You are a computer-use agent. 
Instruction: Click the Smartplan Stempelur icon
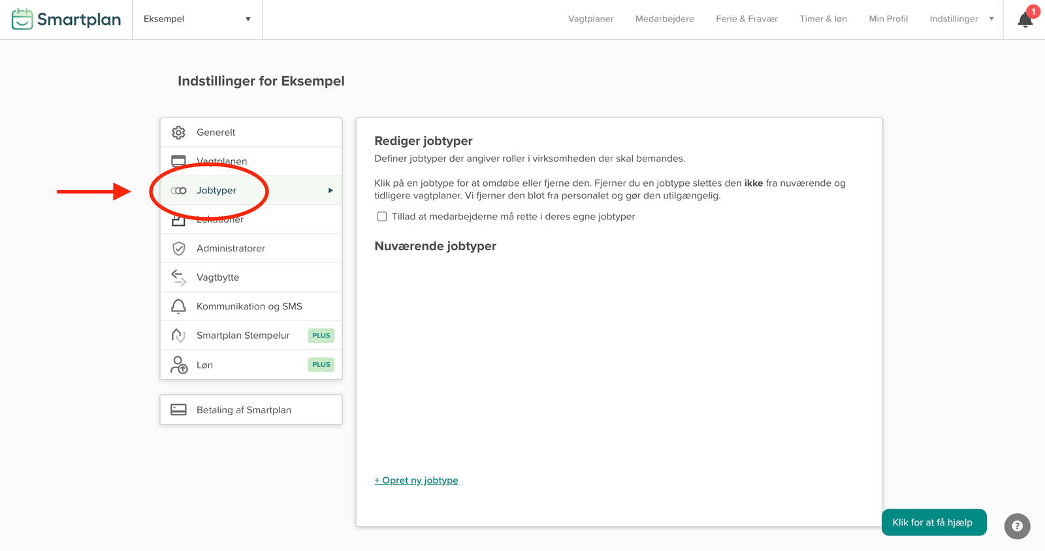point(178,336)
